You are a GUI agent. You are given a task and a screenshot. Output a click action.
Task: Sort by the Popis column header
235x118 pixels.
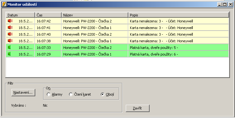179,15
